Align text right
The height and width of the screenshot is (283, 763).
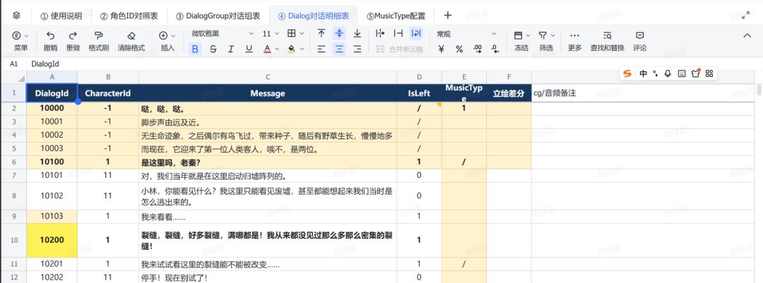pos(357,49)
